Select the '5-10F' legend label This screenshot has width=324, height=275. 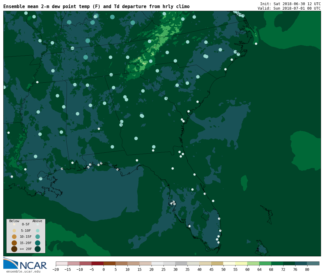(x=26, y=231)
